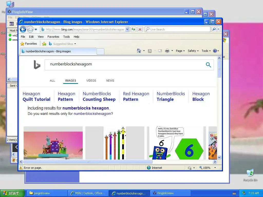263x197 pixels.
Task: Expand the zoom level dropdown arrow
Action: click(x=215, y=168)
